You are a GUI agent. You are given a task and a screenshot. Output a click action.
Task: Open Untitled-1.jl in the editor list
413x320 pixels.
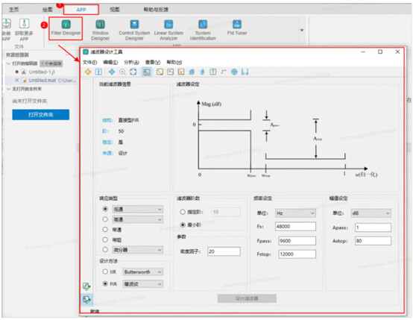[x=42, y=72]
